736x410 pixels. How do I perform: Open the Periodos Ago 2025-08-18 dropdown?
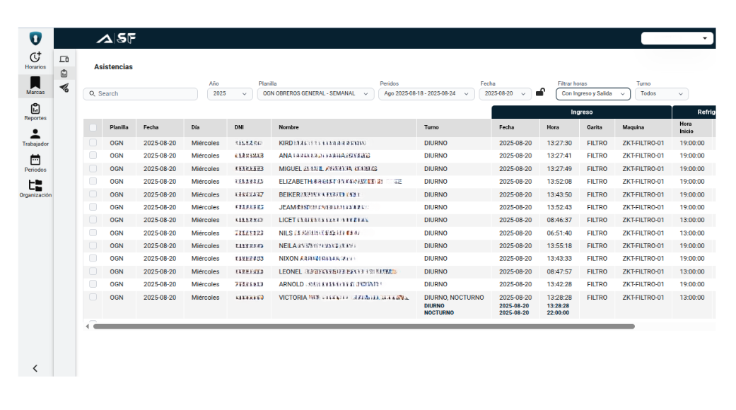click(x=426, y=94)
